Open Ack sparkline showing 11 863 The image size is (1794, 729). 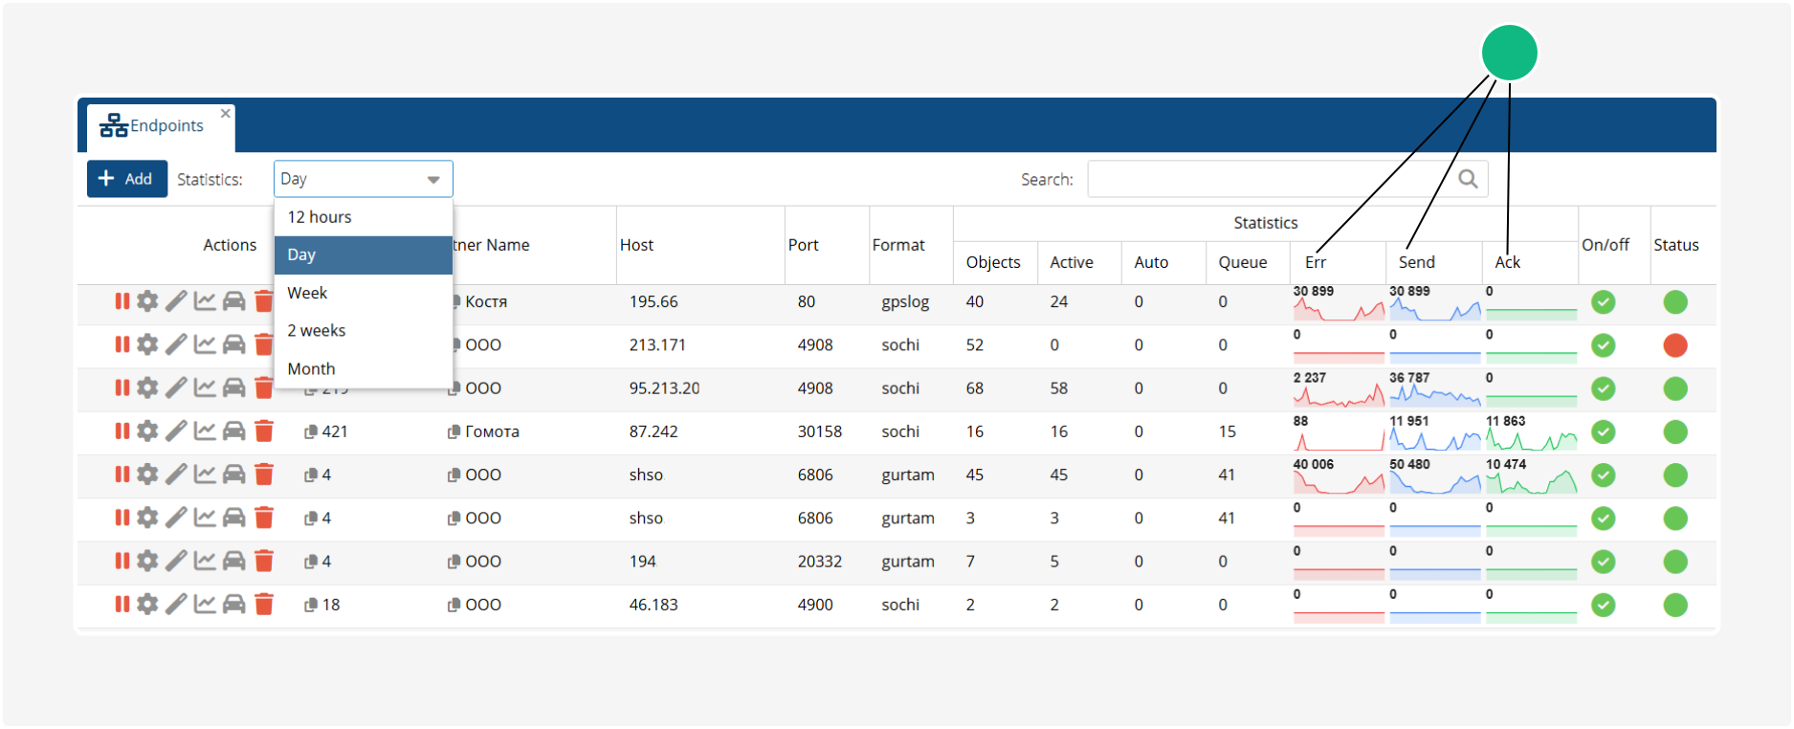point(1531,432)
